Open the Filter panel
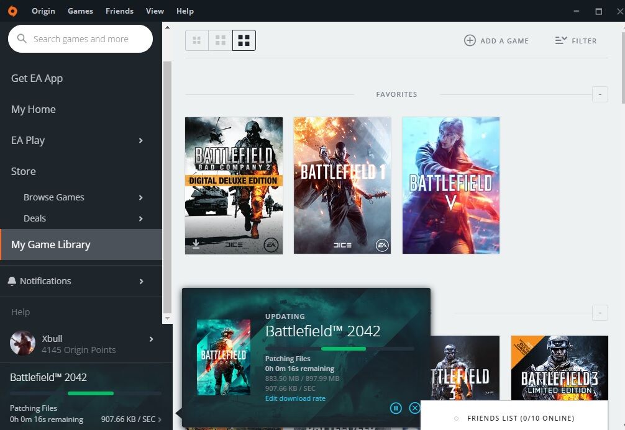The width and height of the screenshot is (625, 430). pos(575,40)
